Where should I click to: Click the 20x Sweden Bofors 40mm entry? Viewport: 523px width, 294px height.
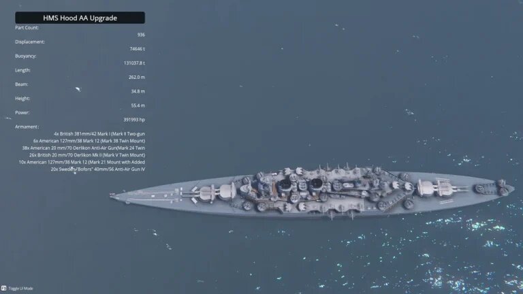coord(98,169)
